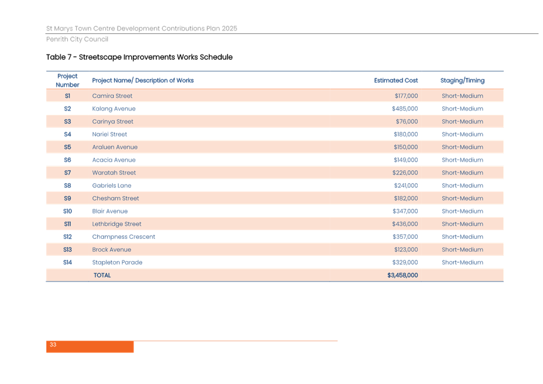This screenshot has height=384, width=543.
Task: Click the Table 7 Streetscape Improvements heading
Action: point(139,57)
